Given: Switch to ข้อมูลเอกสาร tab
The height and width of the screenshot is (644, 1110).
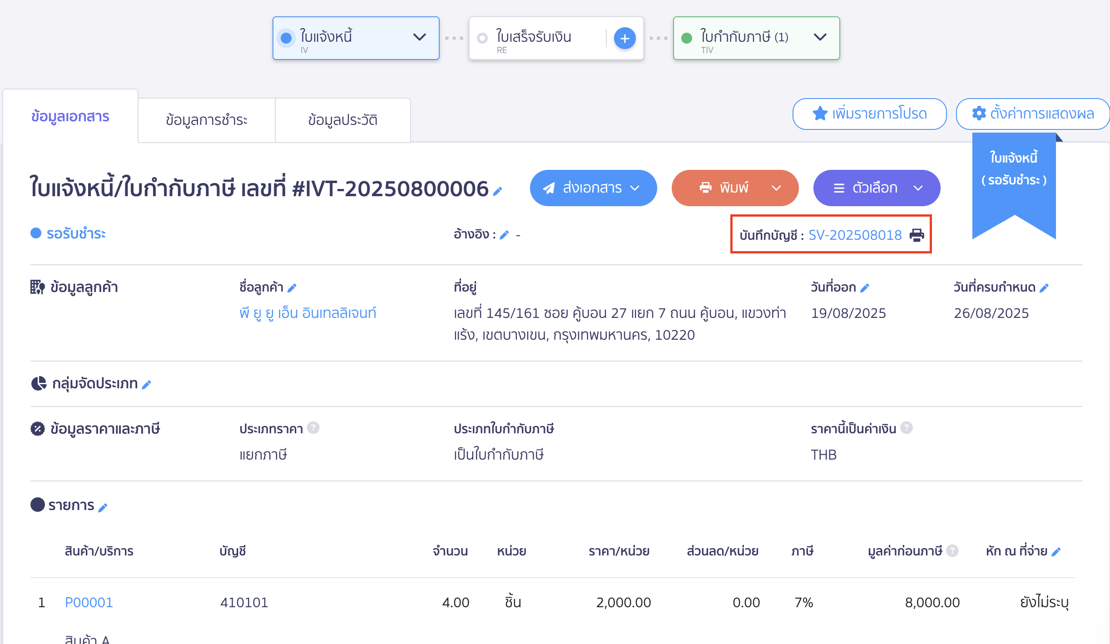Looking at the screenshot, I should pyautogui.click(x=70, y=116).
